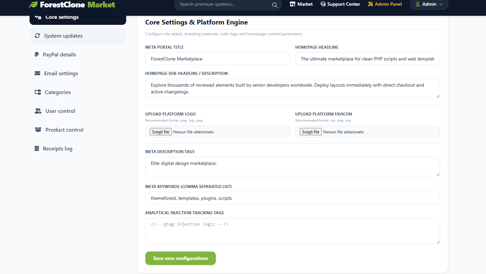This screenshot has width=486, height=274.
Task: Focus the Search premium systems field
Action: (228, 5)
